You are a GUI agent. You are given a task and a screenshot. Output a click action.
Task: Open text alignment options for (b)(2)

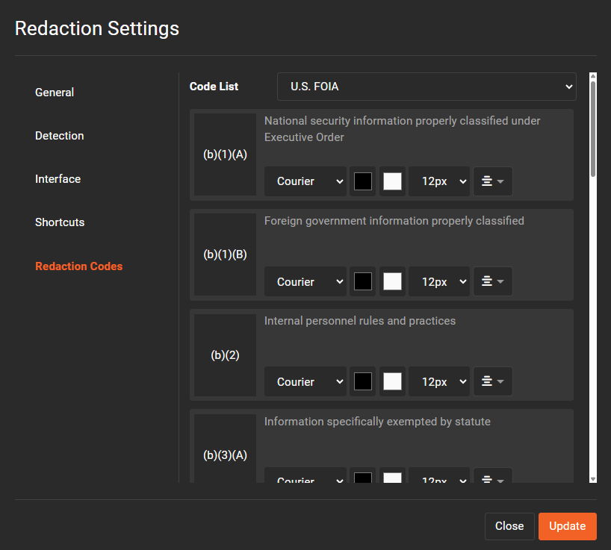pos(493,381)
